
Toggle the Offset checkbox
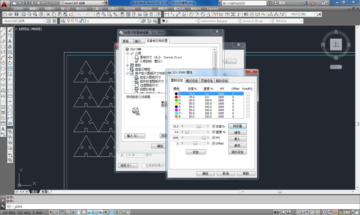(x=214, y=143)
